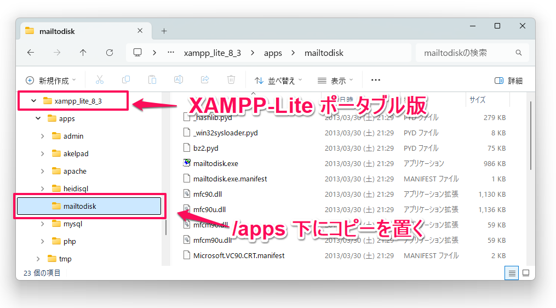
Task: Expand the admin folder node
Action: pos(43,136)
